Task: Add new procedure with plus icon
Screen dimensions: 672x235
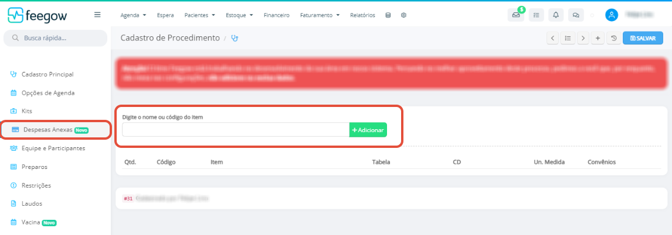Action: pyautogui.click(x=598, y=38)
